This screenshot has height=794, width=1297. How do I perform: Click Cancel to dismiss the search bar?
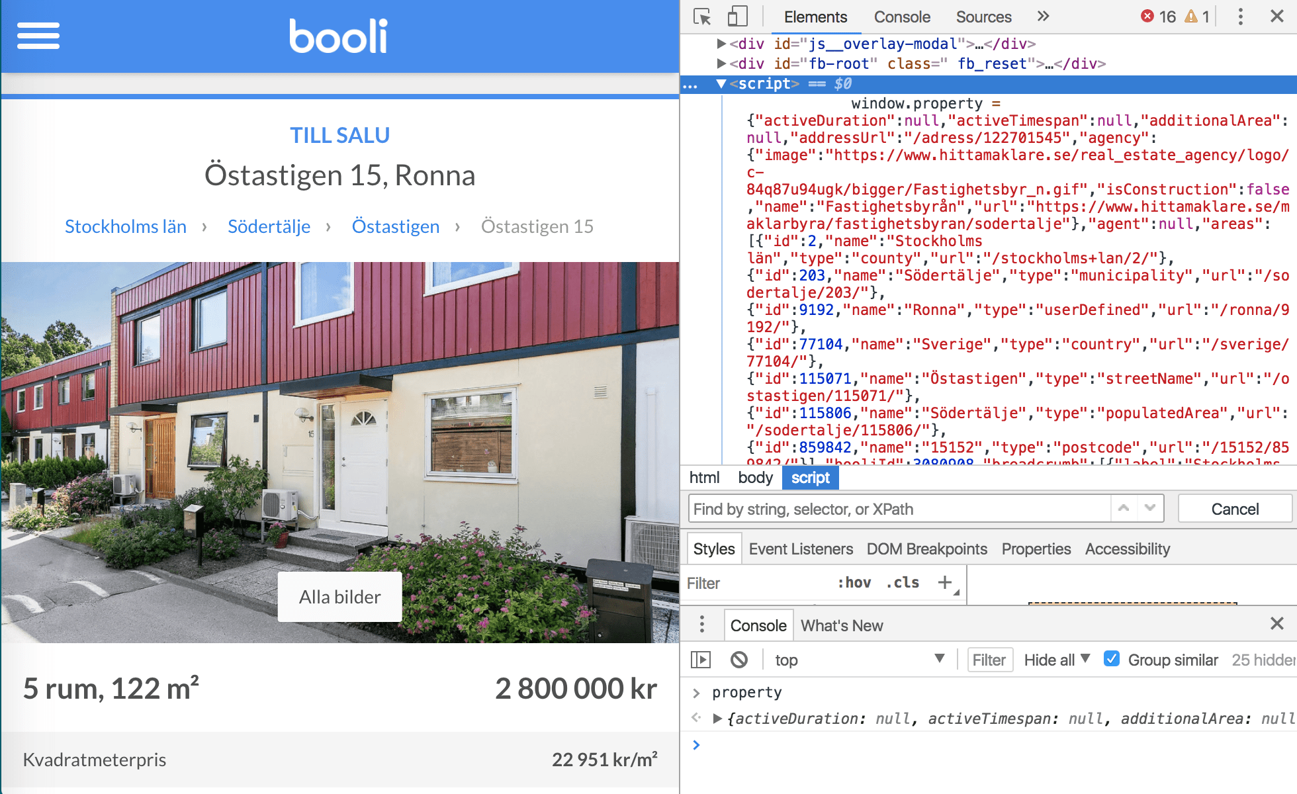1233,508
